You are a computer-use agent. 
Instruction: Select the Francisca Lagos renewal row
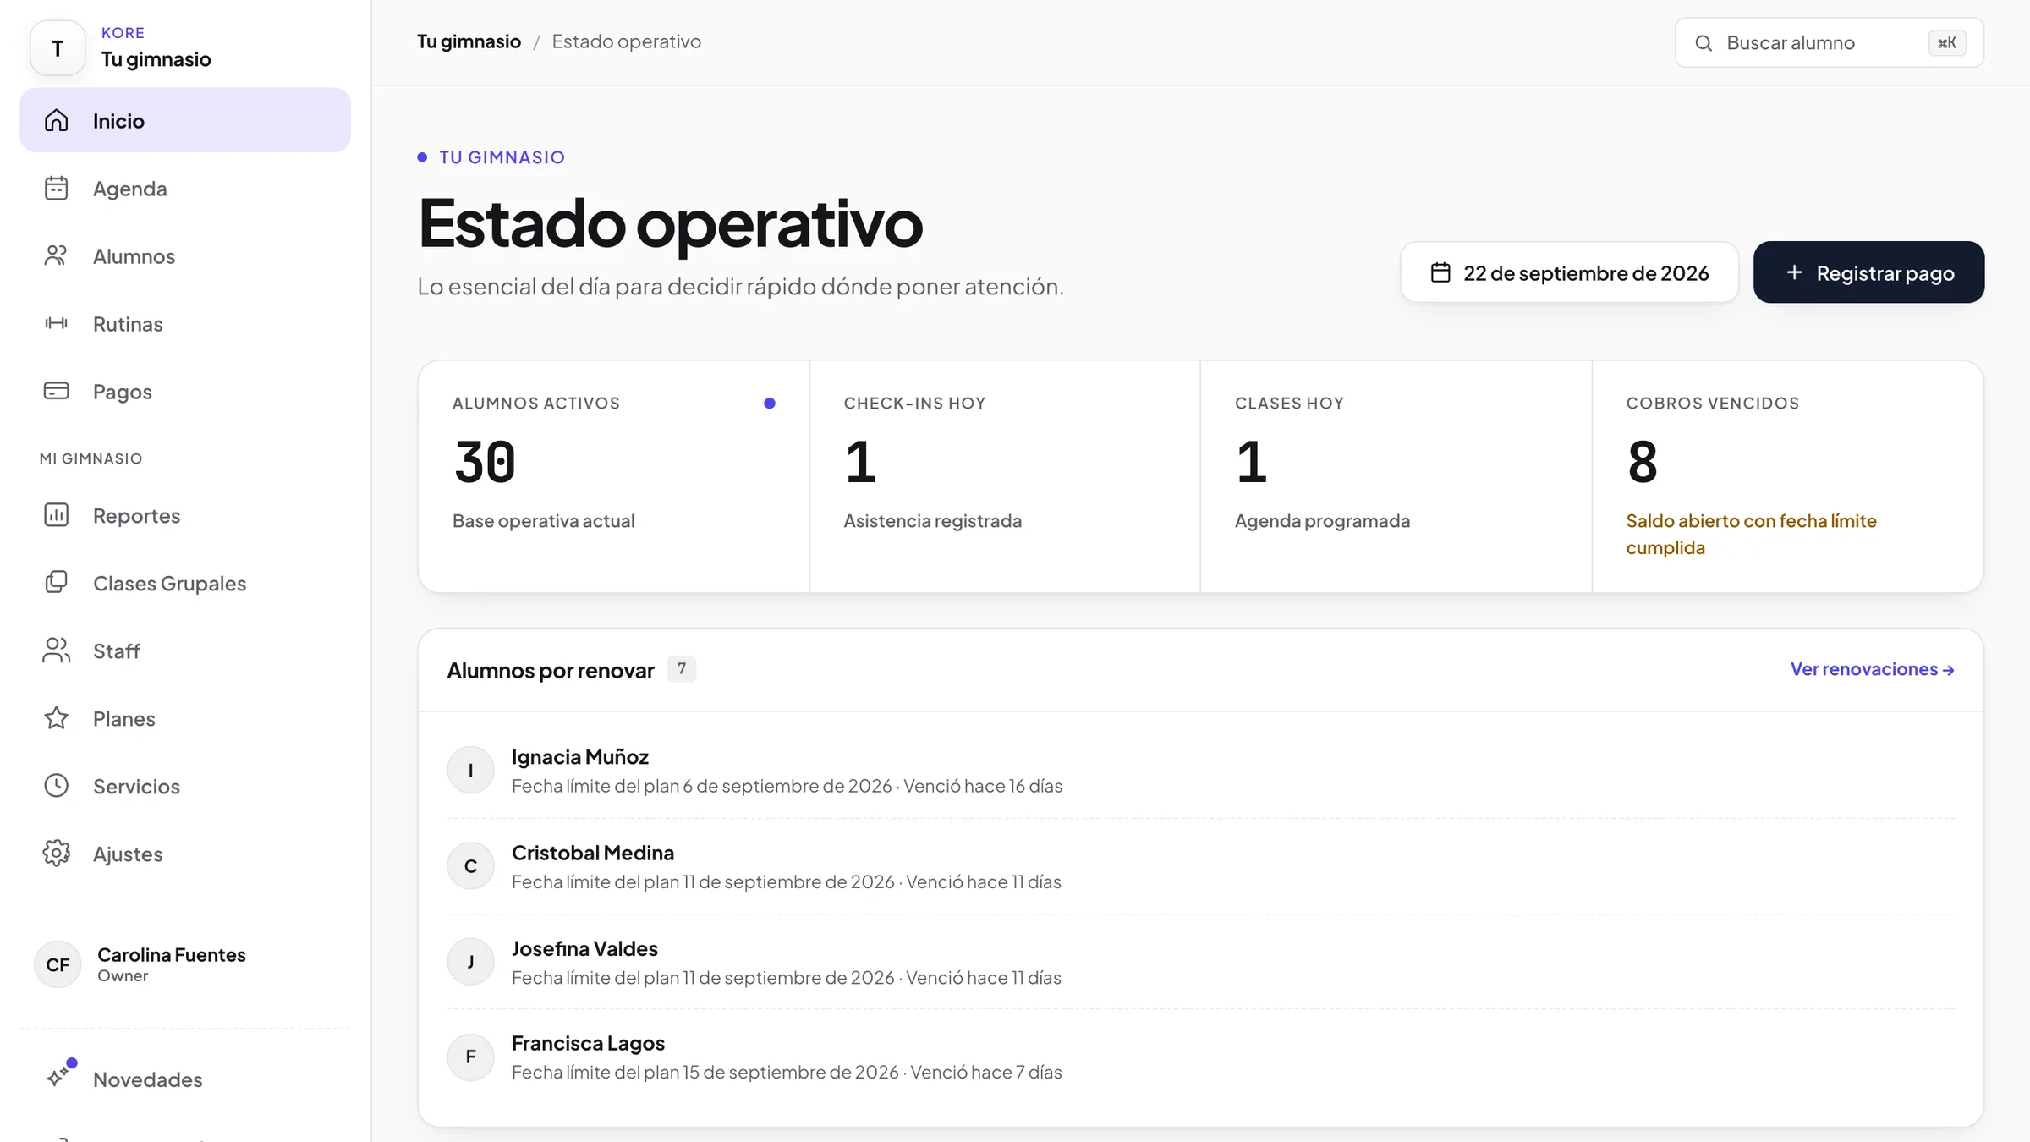[1200, 1057]
